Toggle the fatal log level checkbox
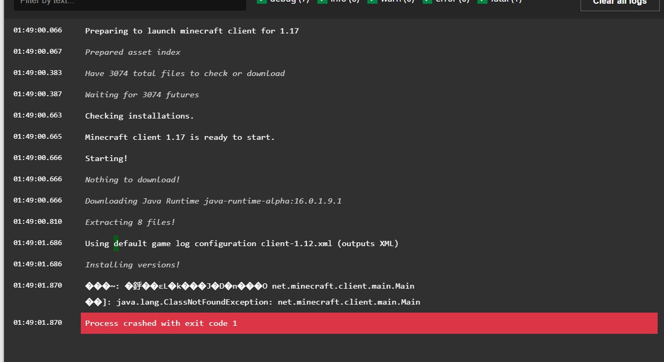This screenshot has width=664, height=362. coord(482,1)
